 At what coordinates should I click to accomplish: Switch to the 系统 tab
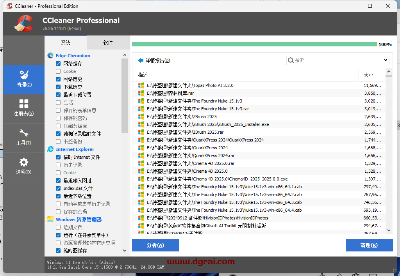pyautogui.click(x=66, y=42)
